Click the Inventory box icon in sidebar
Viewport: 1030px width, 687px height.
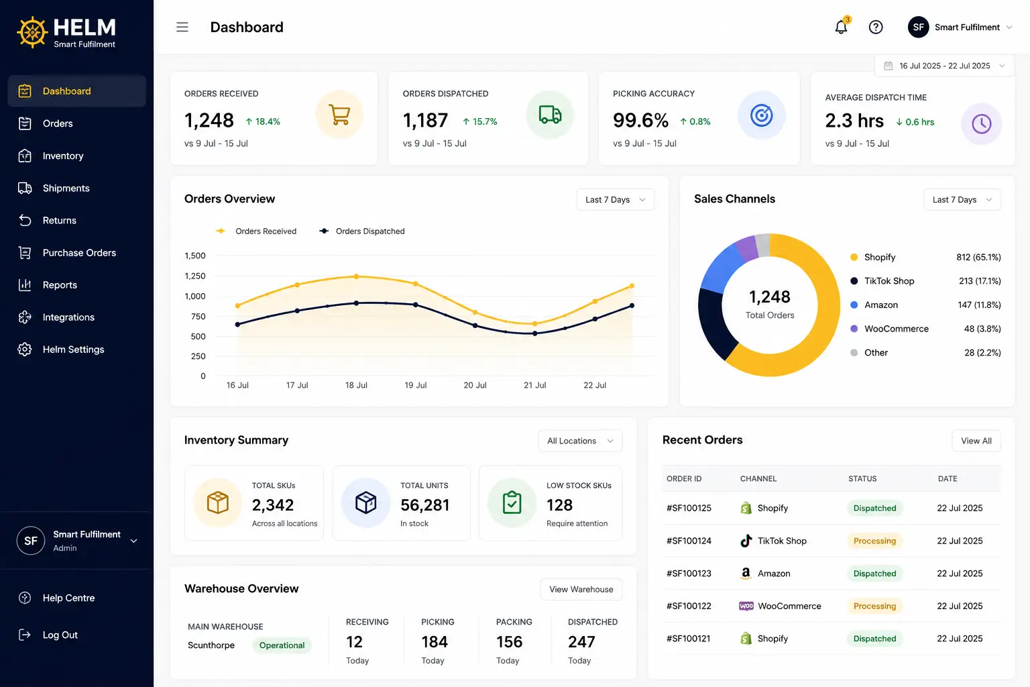(25, 156)
